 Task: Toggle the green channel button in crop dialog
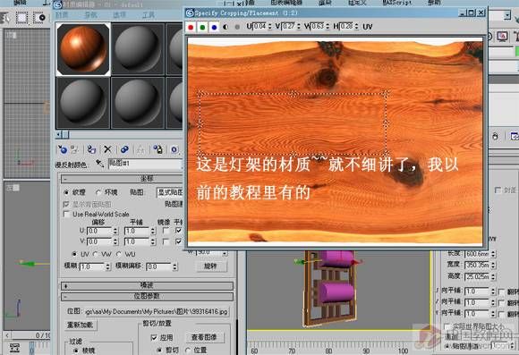pos(202,27)
